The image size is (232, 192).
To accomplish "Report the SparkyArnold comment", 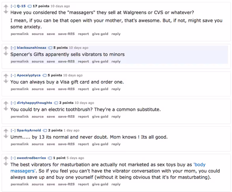I will coord(84,144).
